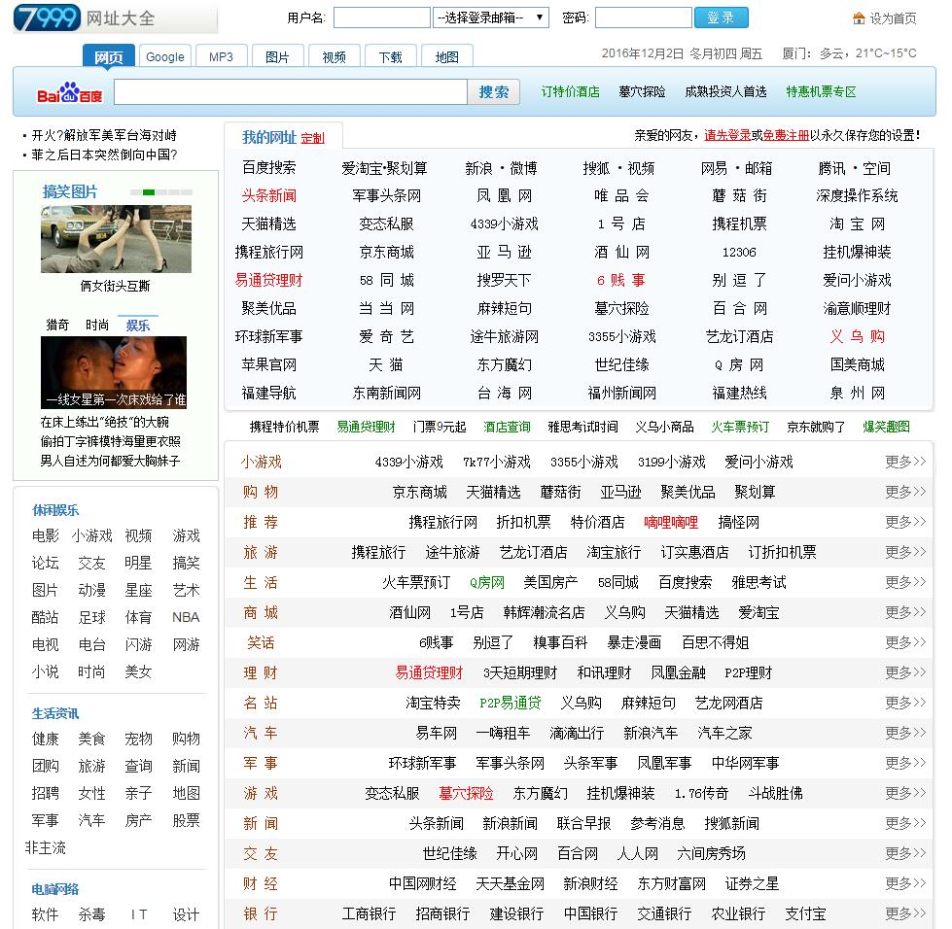Viewport: 952px width, 929px height.
Task: Open the 开火?解放军美军台海对峙 headline
Action: click(104, 135)
